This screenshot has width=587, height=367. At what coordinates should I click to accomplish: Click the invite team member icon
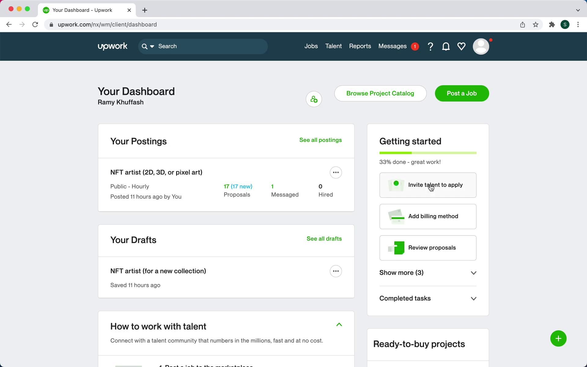point(314,99)
